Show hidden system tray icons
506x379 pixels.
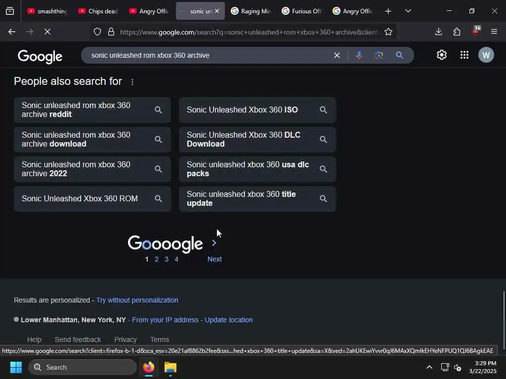(429, 367)
